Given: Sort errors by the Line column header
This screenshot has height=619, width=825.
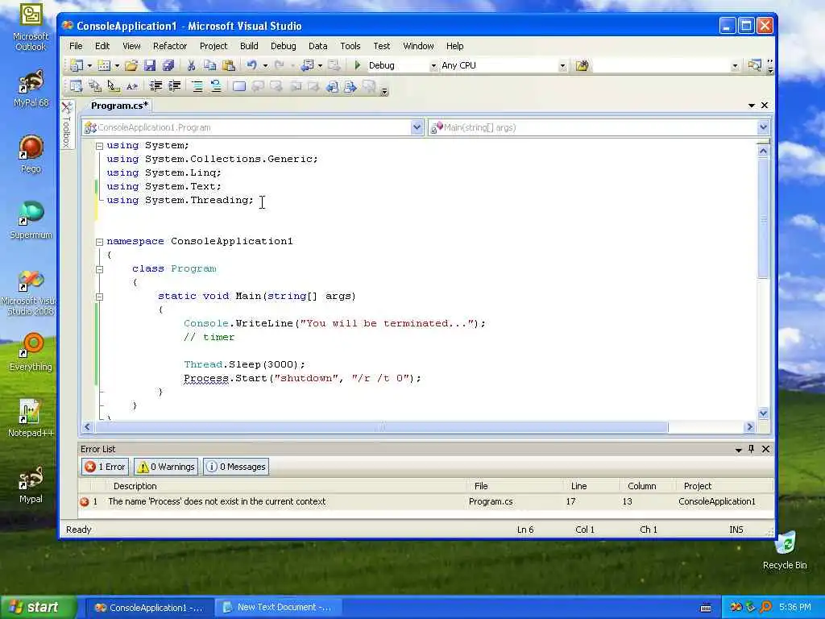Looking at the screenshot, I should click(578, 486).
